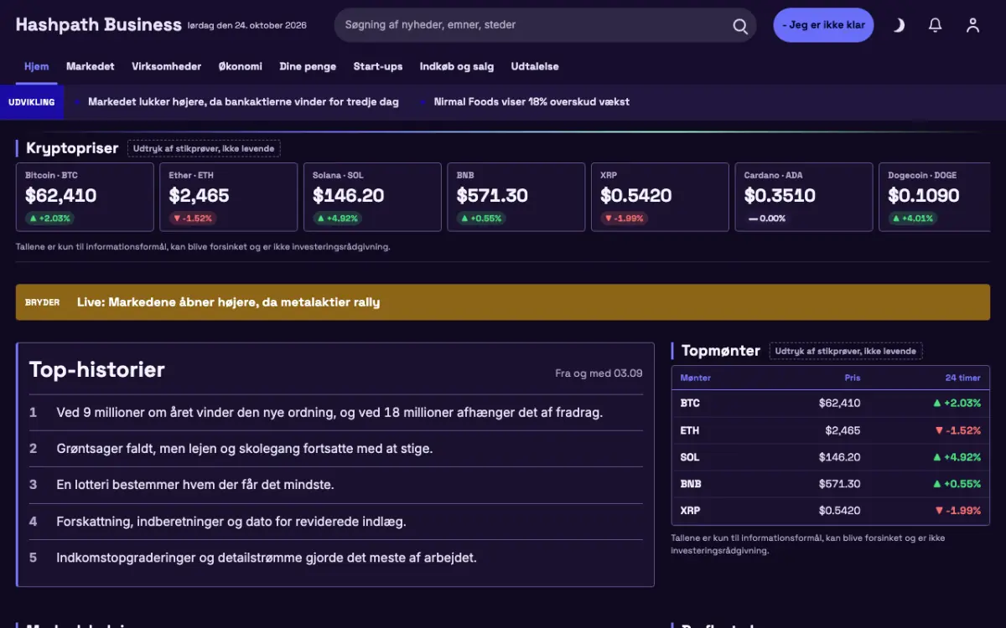Select the BTC row in Topmønter

(831, 404)
